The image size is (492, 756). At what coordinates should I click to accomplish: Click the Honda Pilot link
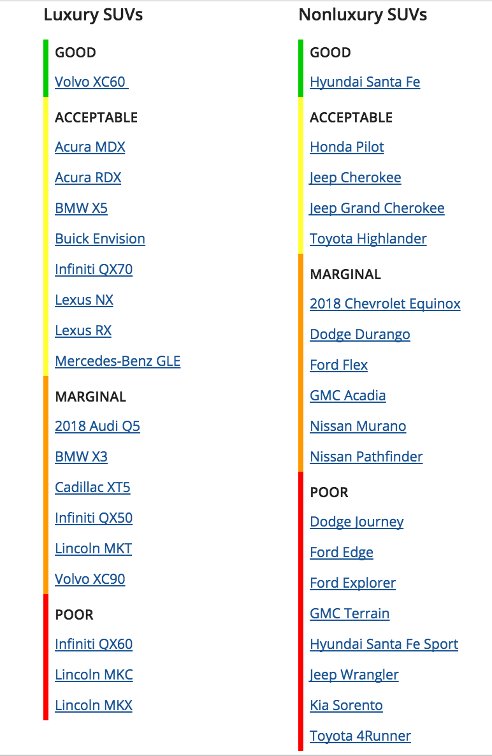point(347,147)
